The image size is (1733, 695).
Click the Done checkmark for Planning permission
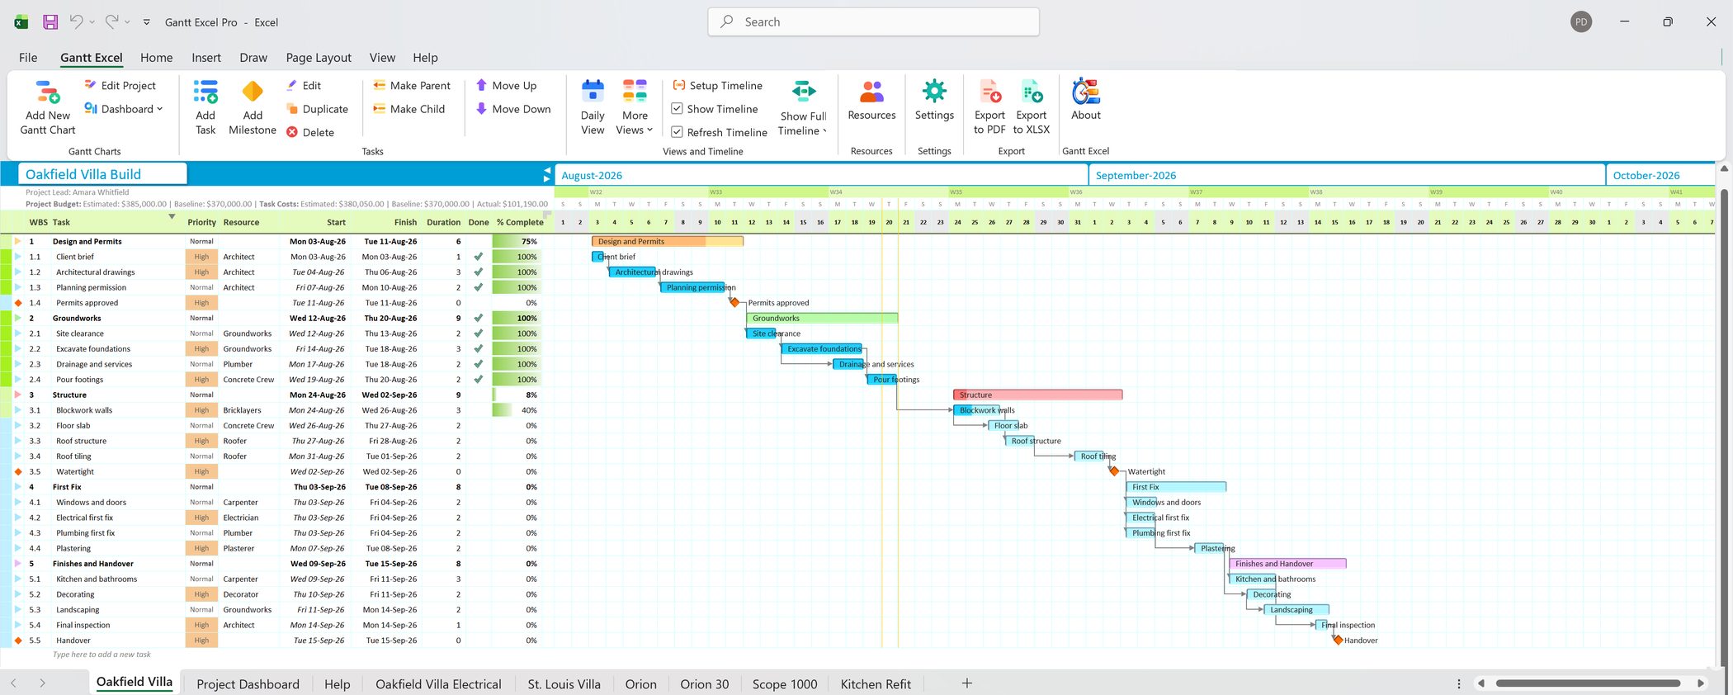(x=478, y=287)
